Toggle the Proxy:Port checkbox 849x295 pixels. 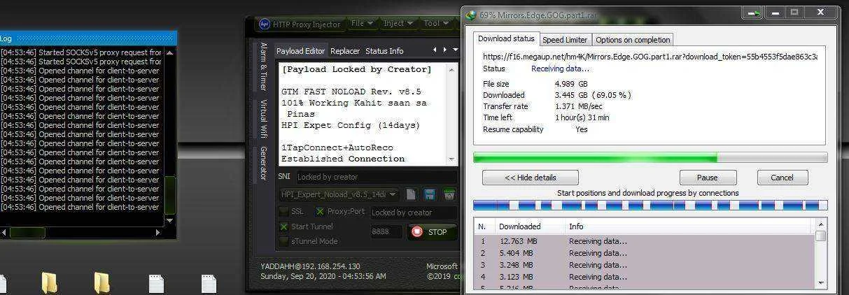[x=320, y=211]
